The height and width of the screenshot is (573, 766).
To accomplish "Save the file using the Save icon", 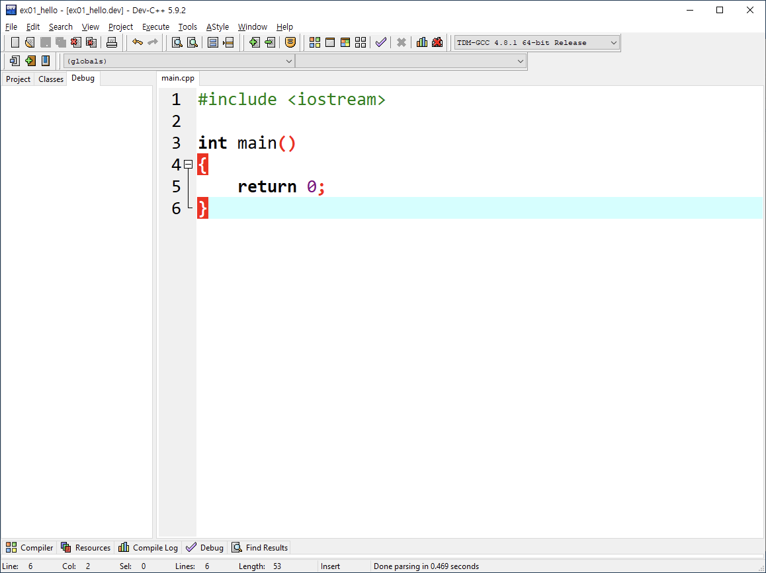I will tap(45, 42).
